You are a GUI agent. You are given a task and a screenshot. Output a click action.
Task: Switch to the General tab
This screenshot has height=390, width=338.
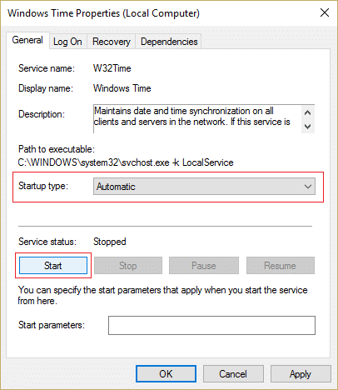point(27,40)
